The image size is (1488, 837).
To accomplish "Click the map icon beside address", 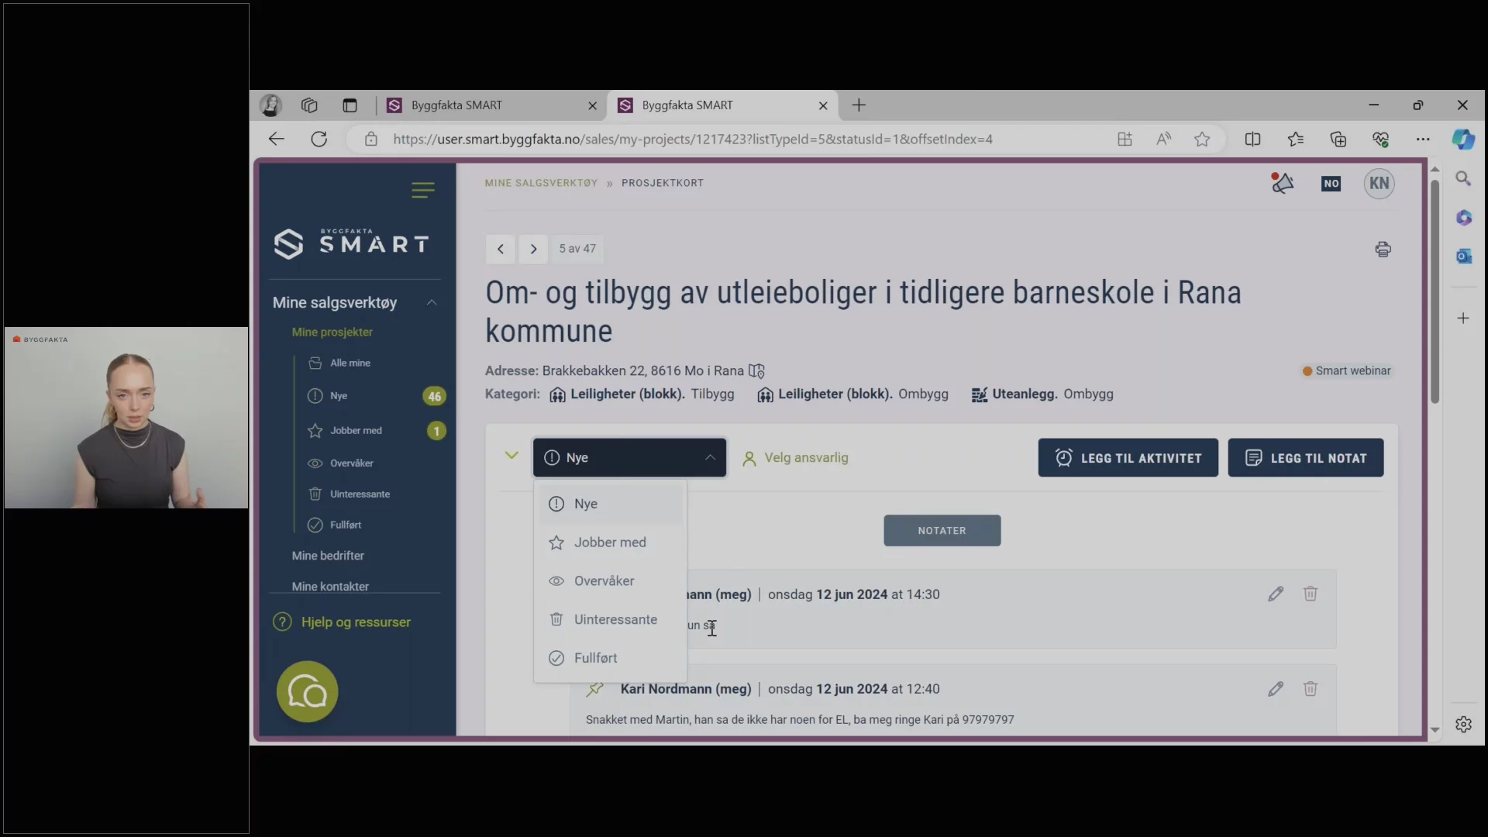I will pos(757,371).
